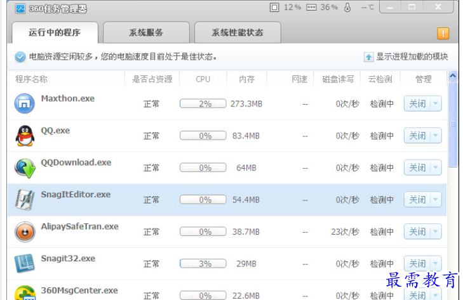Select the 360MsgCenter.exe process name
463x300 pixels.
79,290
